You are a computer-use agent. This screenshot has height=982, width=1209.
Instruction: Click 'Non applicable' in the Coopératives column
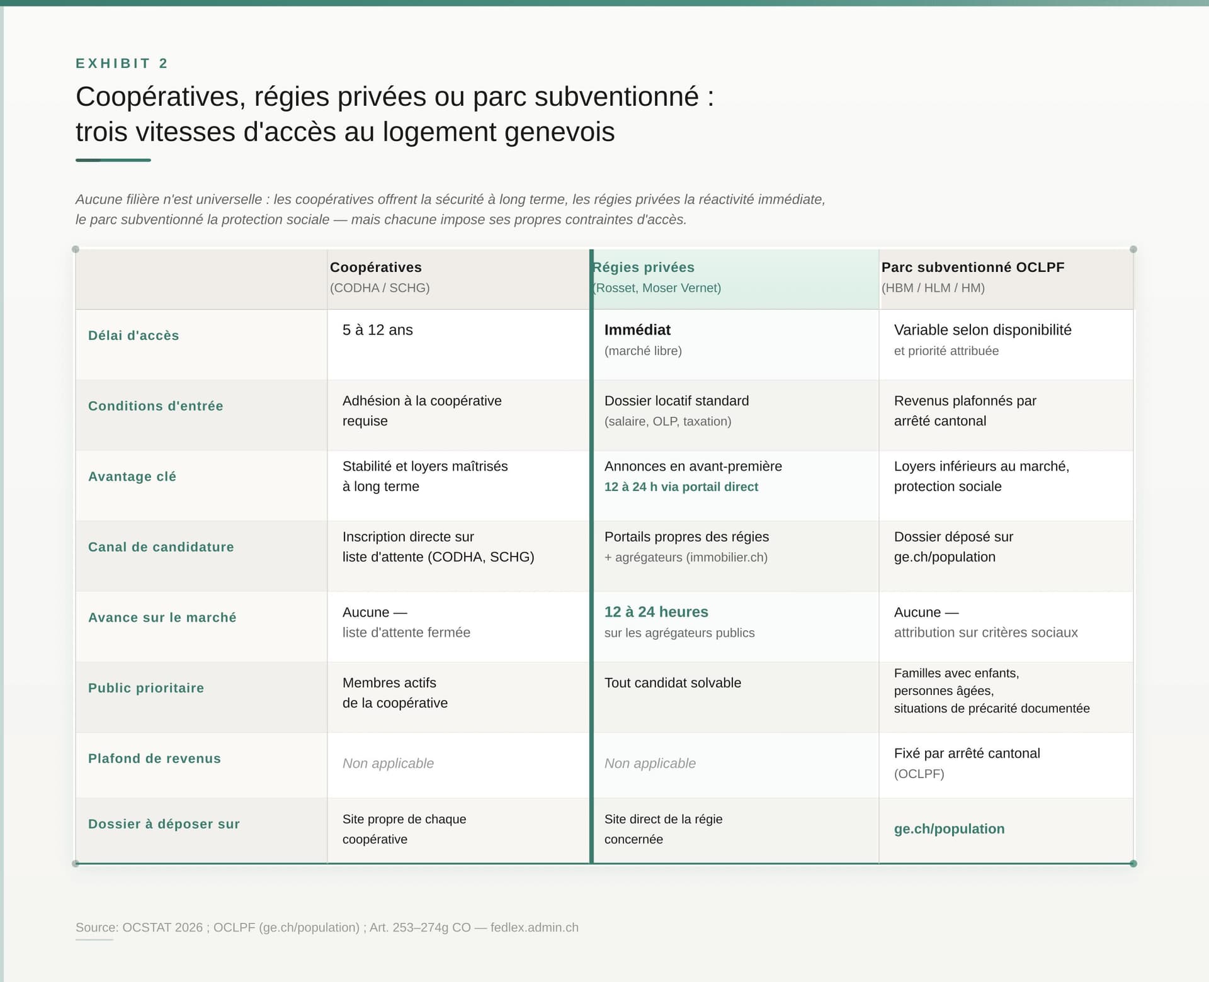(x=388, y=764)
